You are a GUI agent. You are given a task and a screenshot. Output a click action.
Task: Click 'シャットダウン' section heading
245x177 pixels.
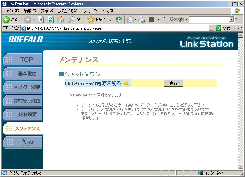point(82,74)
